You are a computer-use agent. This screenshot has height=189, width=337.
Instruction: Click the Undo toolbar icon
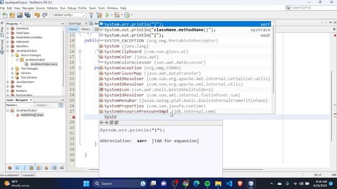[37, 15]
